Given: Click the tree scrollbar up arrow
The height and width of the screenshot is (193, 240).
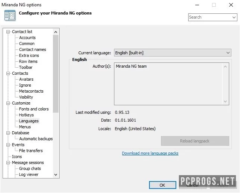Looking at the screenshot, I should [x=56, y=32].
